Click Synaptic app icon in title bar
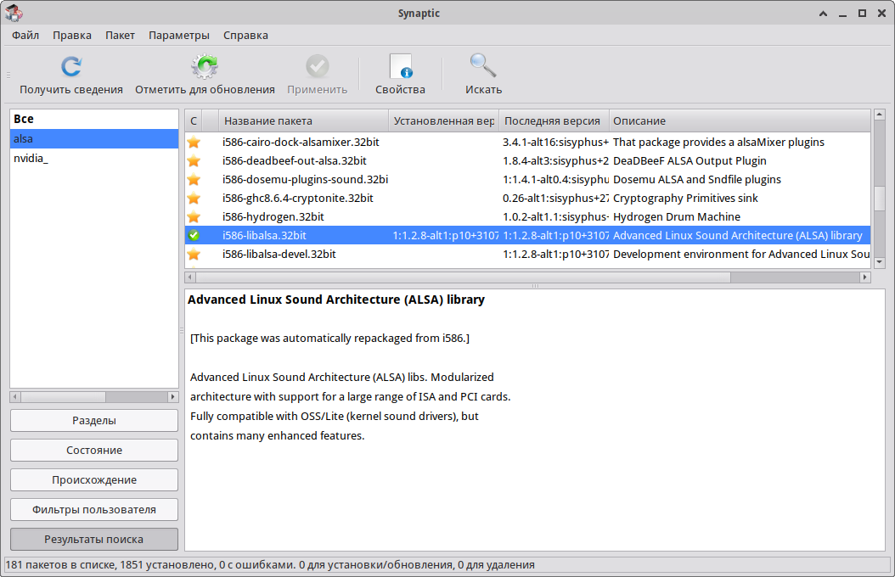Viewport: 895px width, 577px height. (14, 13)
